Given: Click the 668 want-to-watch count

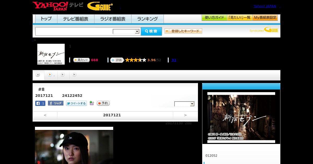Looking at the screenshot, I should tap(94, 60).
